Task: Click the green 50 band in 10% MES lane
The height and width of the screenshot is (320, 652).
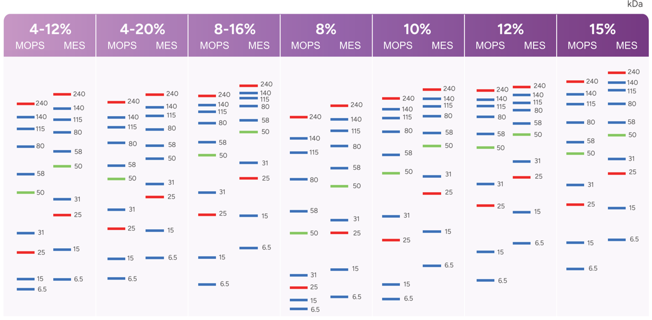Action: pyautogui.click(x=431, y=146)
